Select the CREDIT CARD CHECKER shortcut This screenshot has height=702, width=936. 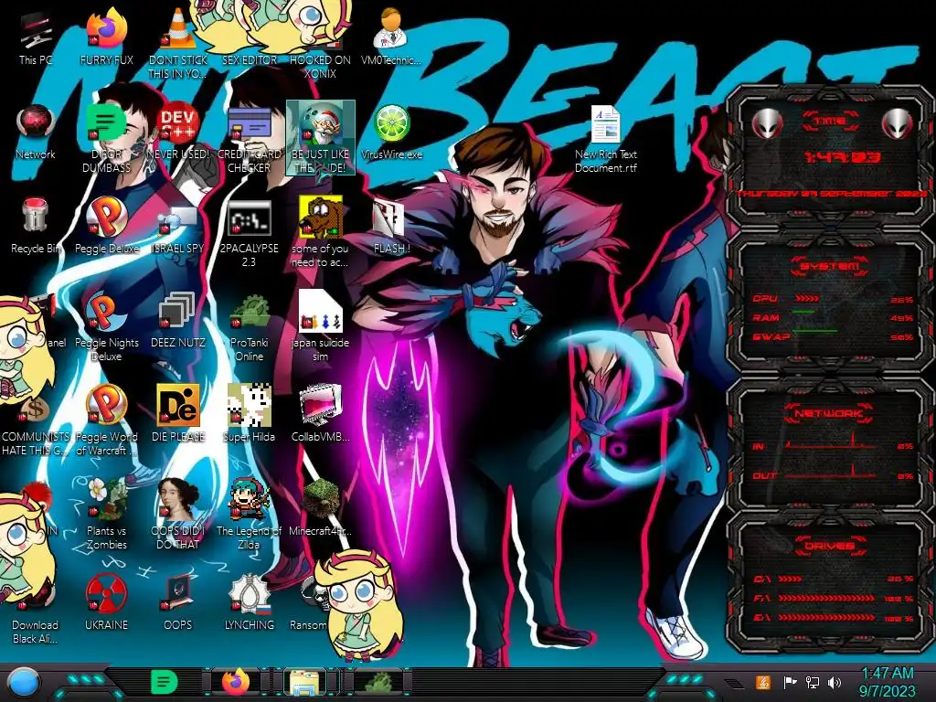point(249,139)
